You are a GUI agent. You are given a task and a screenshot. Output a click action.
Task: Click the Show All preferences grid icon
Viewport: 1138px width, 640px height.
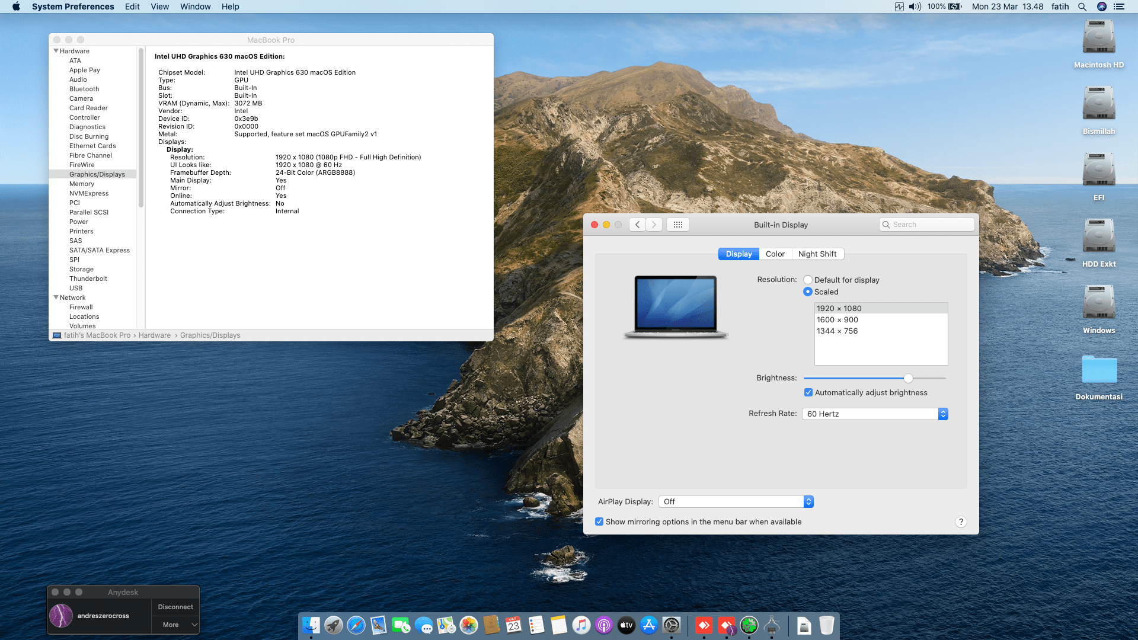pyautogui.click(x=677, y=224)
